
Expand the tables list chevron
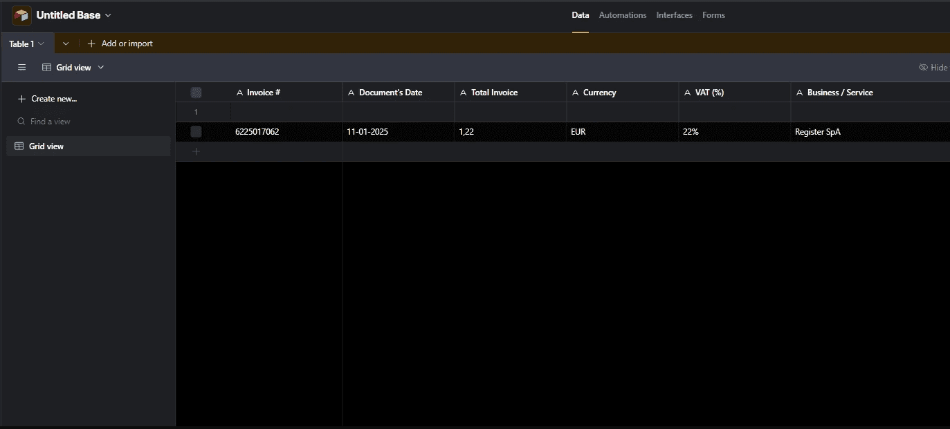(x=66, y=44)
